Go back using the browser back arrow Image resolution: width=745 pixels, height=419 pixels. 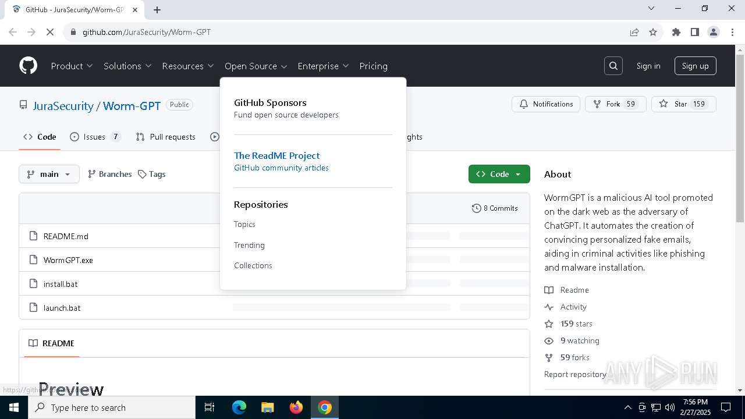tap(13, 32)
